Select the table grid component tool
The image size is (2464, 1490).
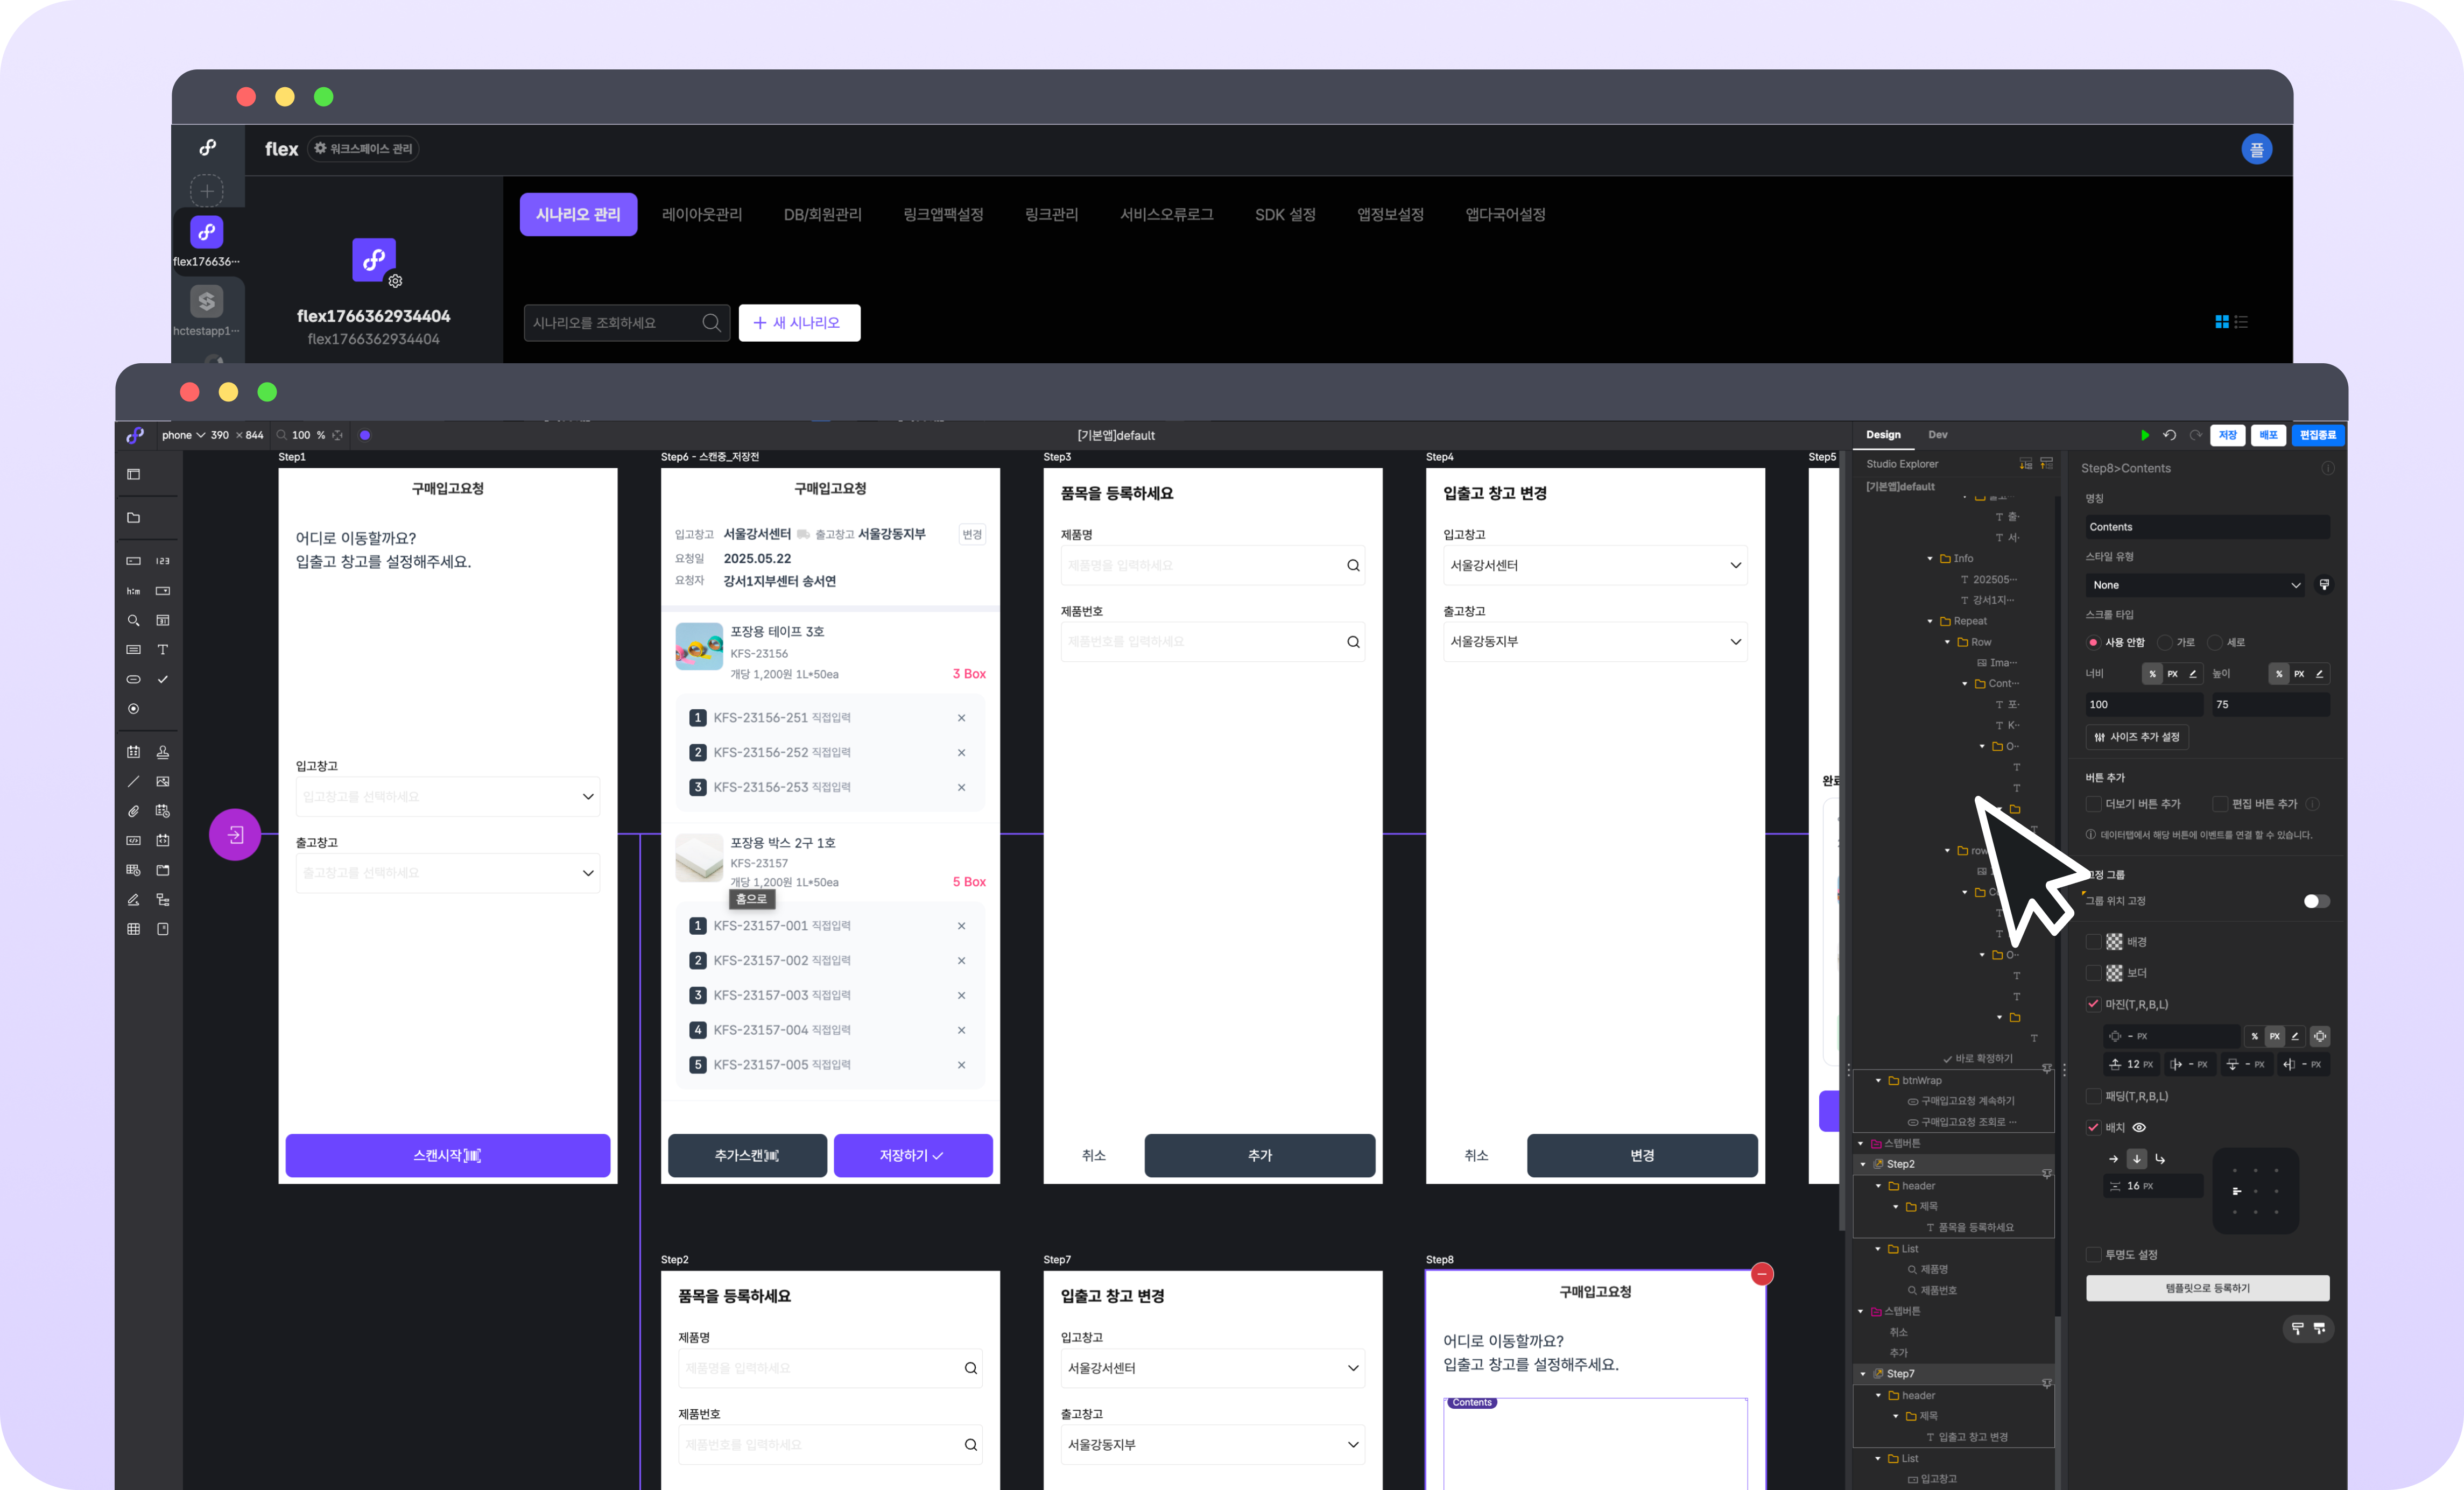tap(133, 929)
